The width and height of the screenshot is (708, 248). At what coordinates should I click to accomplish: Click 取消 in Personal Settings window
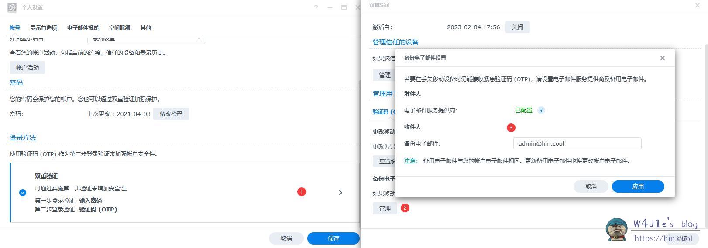(x=286, y=238)
